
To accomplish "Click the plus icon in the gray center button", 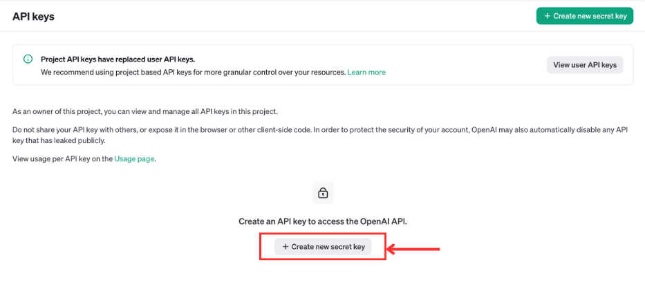I will point(286,246).
